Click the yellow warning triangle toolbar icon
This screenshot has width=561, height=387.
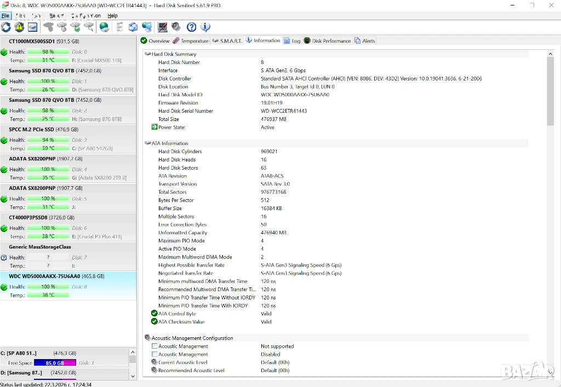pyautogui.click(x=19, y=27)
